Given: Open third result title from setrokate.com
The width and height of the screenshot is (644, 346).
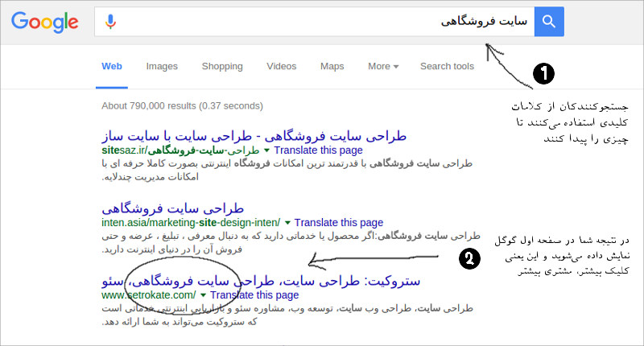Looking at the screenshot, I should 261,281.
